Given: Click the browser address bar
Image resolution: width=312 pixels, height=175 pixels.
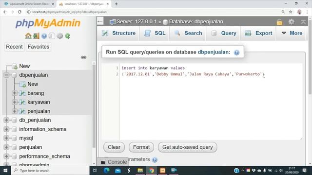Looking at the screenshot, I should 153,12.
